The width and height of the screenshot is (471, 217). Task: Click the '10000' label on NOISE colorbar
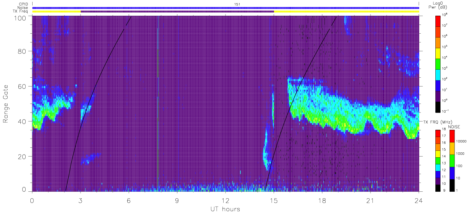(x=461, y=142)
